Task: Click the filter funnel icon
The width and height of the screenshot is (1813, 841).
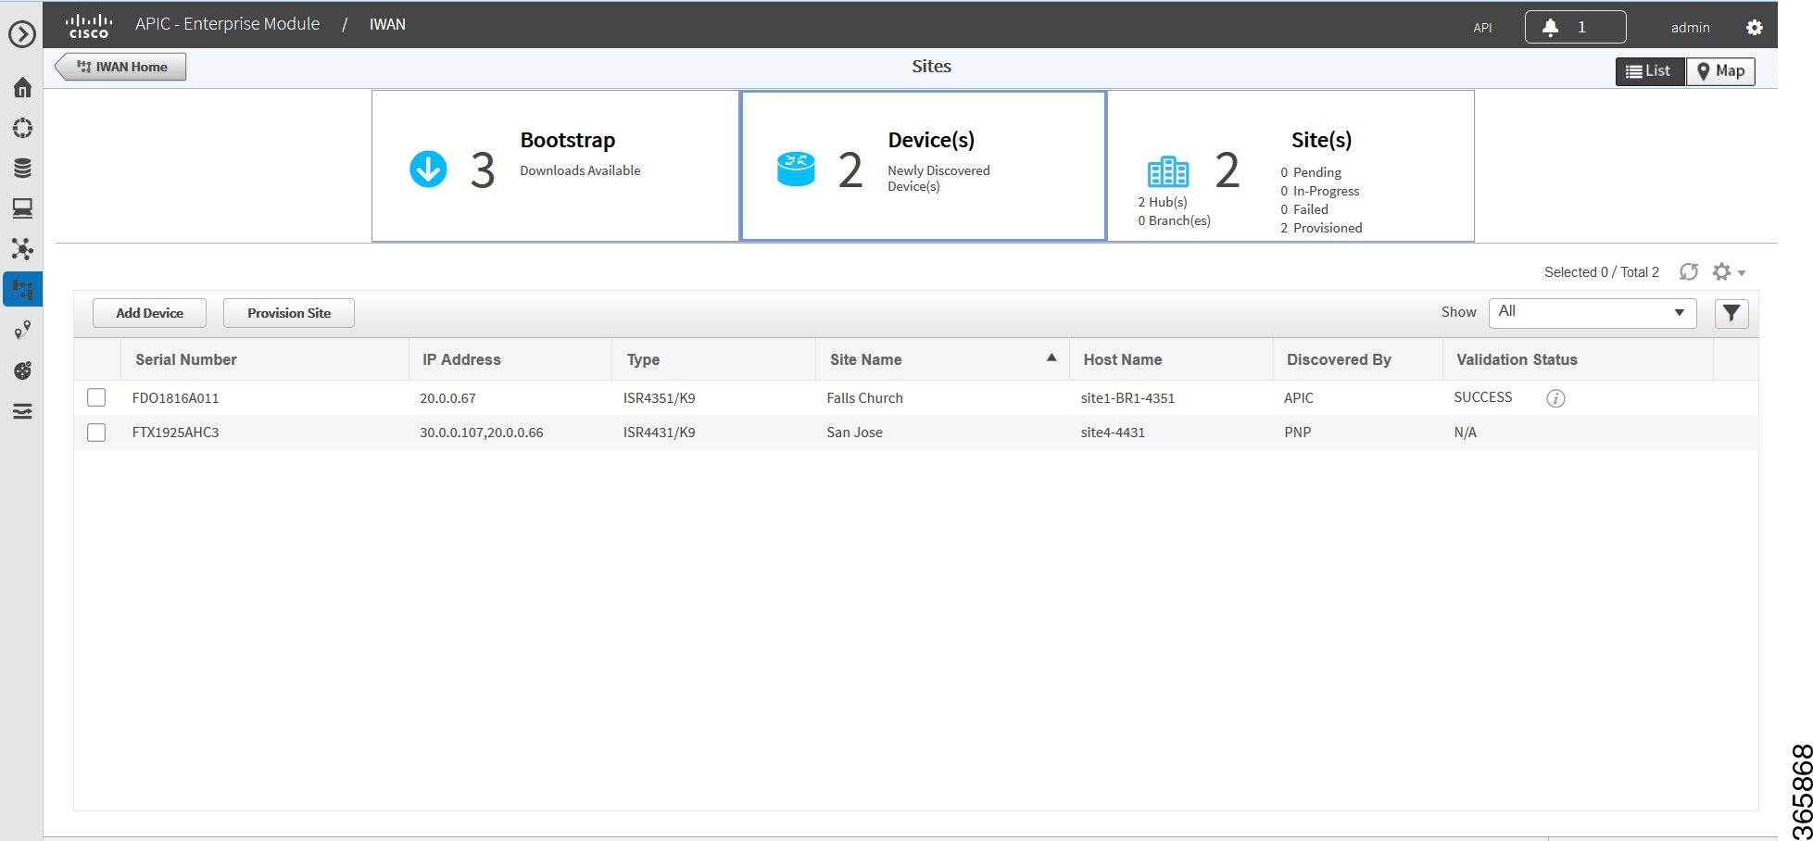Action: pyautogui.click(x=1731, y=313)
